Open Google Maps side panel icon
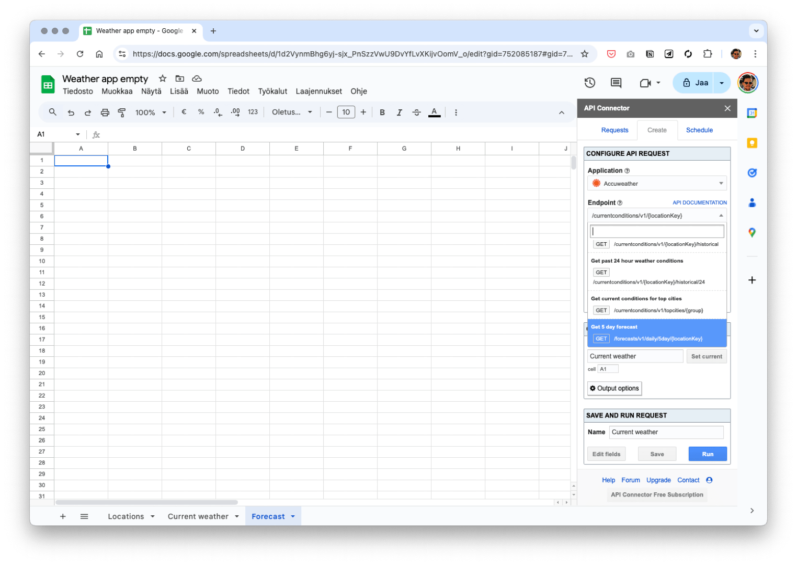The height and width of the screenshot is (565, 797). point(752,232)
